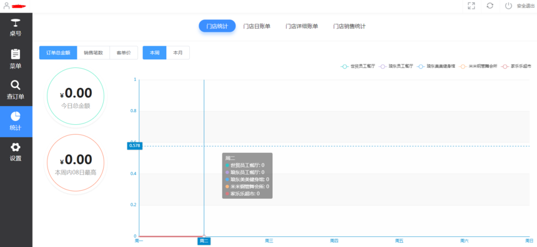Switch to the 门店销售统计 tab

349,26
